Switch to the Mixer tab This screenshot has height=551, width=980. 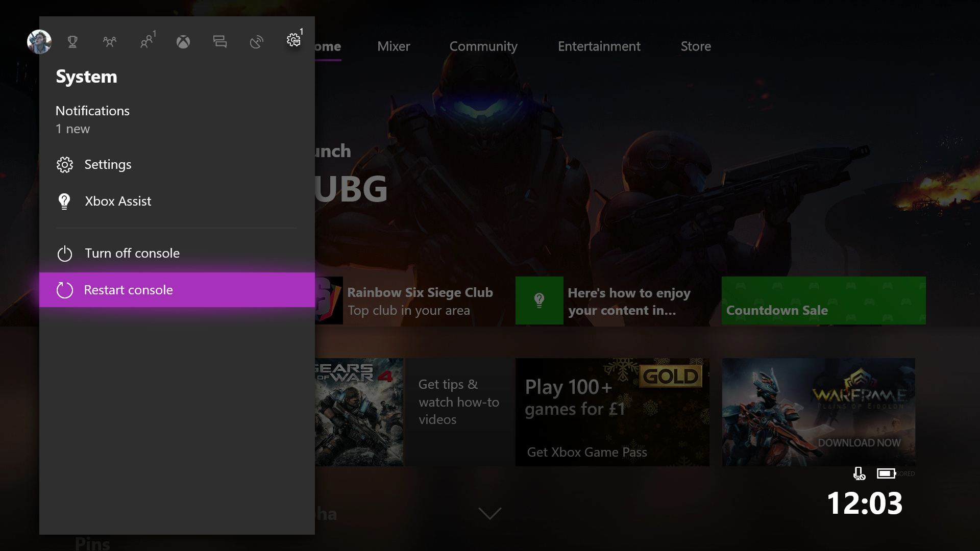click(x=394, y=46)
